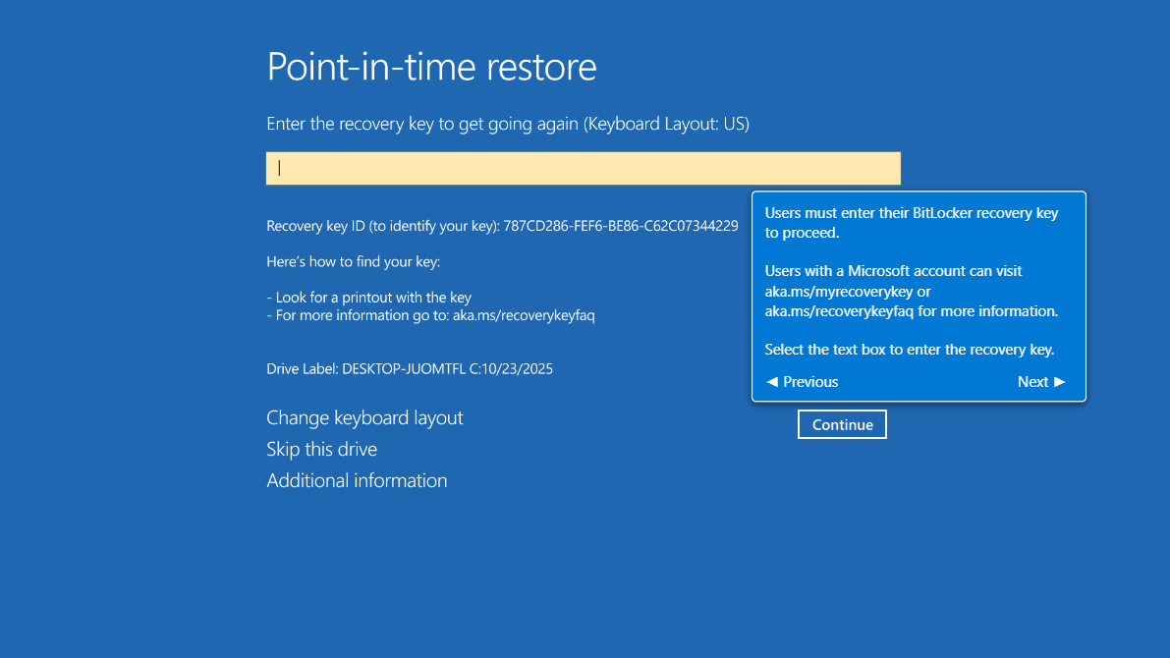
Task: Click the Next arrow icon in the tooltip
Action: pyautogui.click(x=1063, y=382)
